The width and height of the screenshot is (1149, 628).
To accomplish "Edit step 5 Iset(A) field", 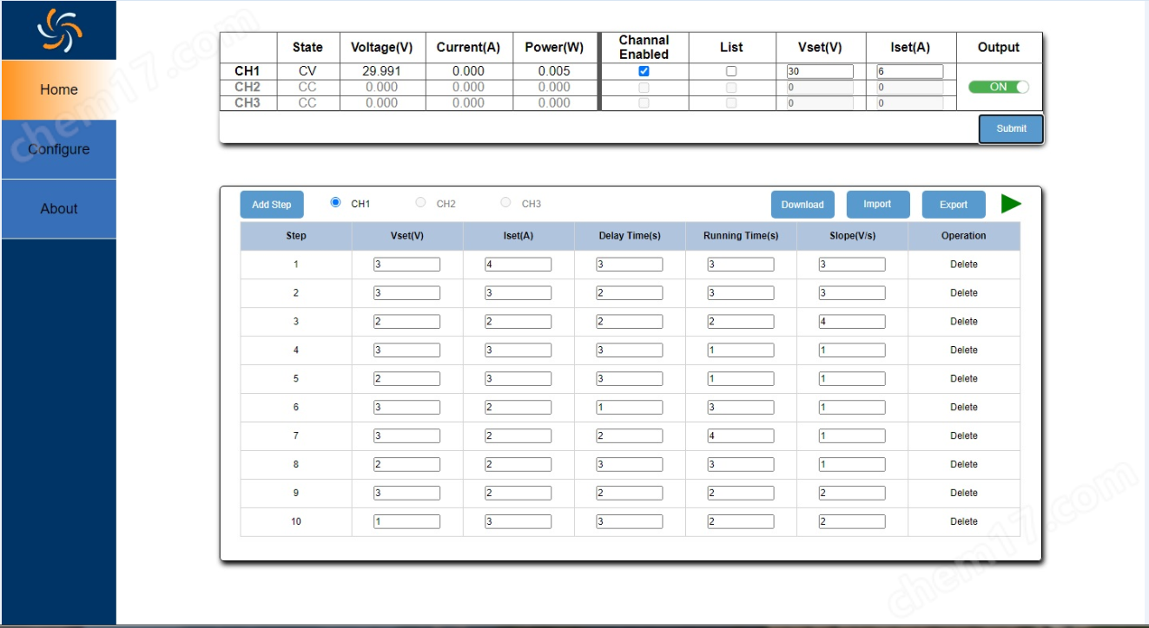I will (518, 379).
